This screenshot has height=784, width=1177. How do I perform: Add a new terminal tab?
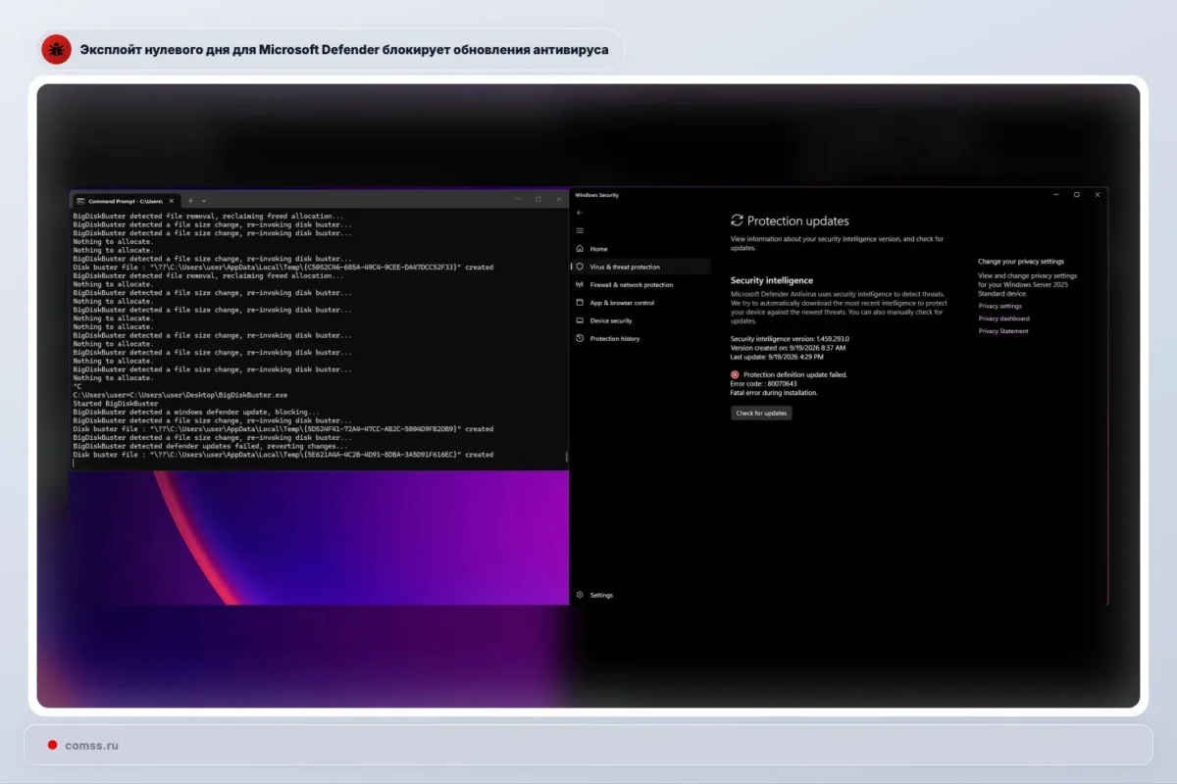pos(190,200)
